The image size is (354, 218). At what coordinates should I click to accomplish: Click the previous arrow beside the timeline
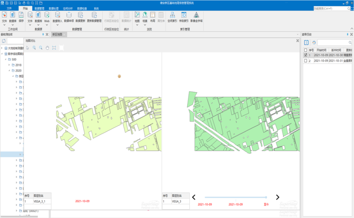click(x=194, y=197)
